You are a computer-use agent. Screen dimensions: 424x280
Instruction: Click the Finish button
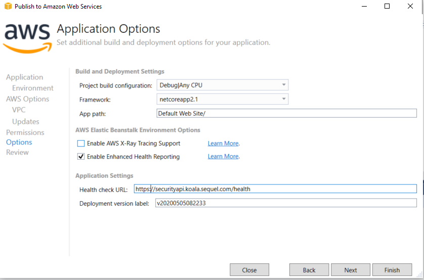click(392, 270)
